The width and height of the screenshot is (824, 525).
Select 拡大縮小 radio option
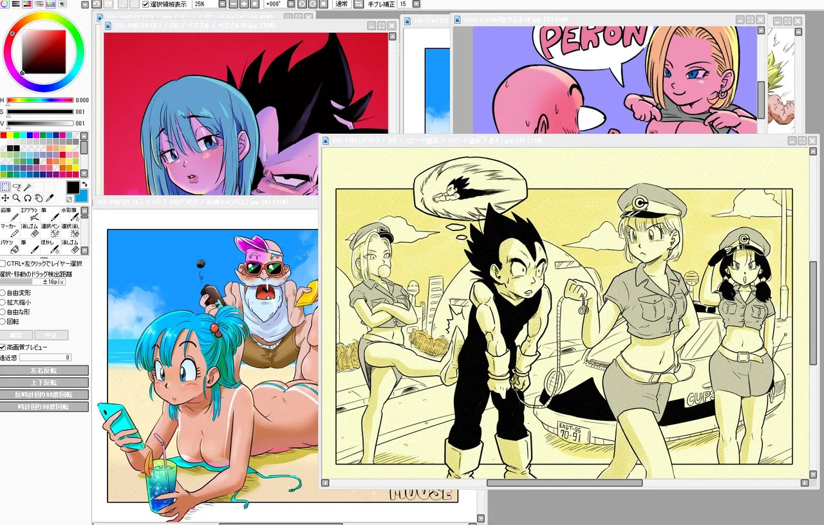(3, 302)
